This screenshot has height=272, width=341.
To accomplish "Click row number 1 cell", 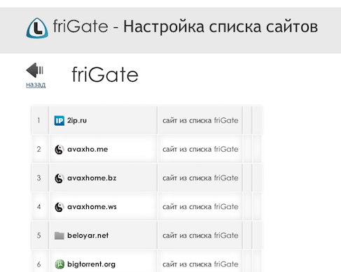I will 40,120.
